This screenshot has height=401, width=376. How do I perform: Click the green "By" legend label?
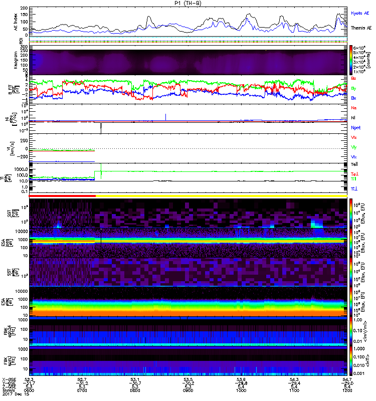(x=353, y=88)
